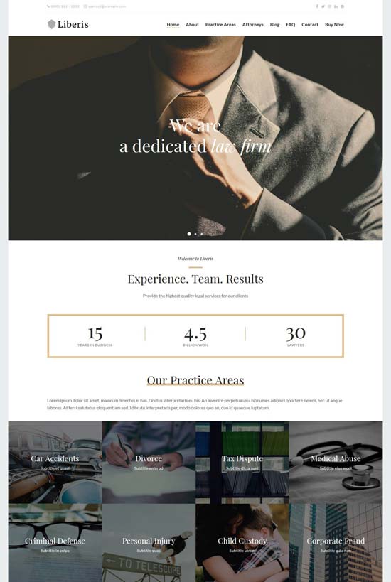The width and height of the screenshot is (391, 582).
Task: Open the Tax Dispute practice tile
Action: click(242, 462)
